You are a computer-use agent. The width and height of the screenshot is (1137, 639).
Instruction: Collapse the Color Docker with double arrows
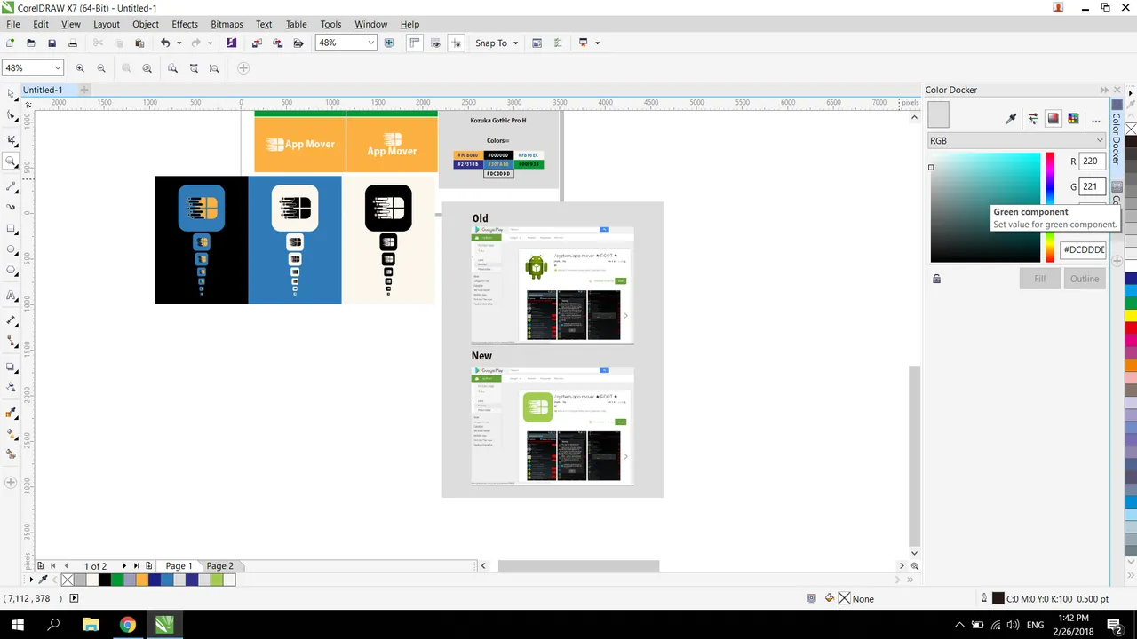pos(1104,90)
